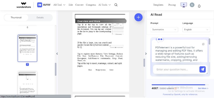Go to Pricing page
The height and width of the screenshot is (98, 214).
pos(172,5)
